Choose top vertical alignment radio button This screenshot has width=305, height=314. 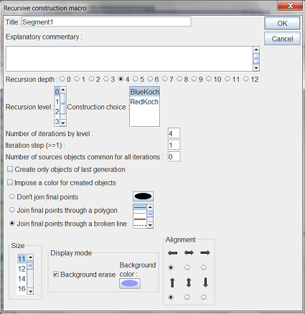point(171,298)
